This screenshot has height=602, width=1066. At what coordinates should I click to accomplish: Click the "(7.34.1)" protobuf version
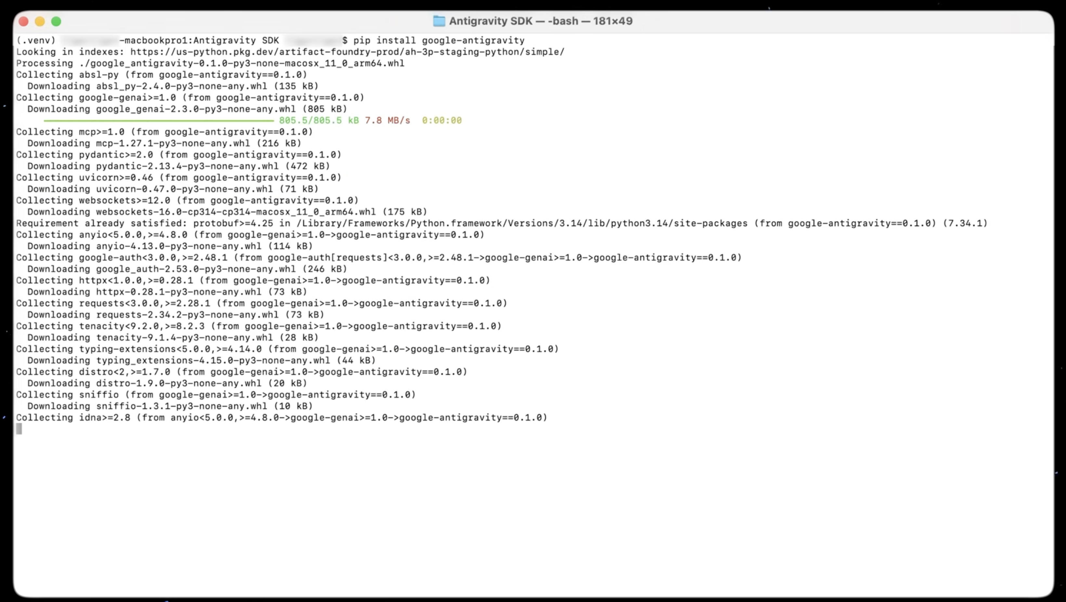tap(965, 223)
